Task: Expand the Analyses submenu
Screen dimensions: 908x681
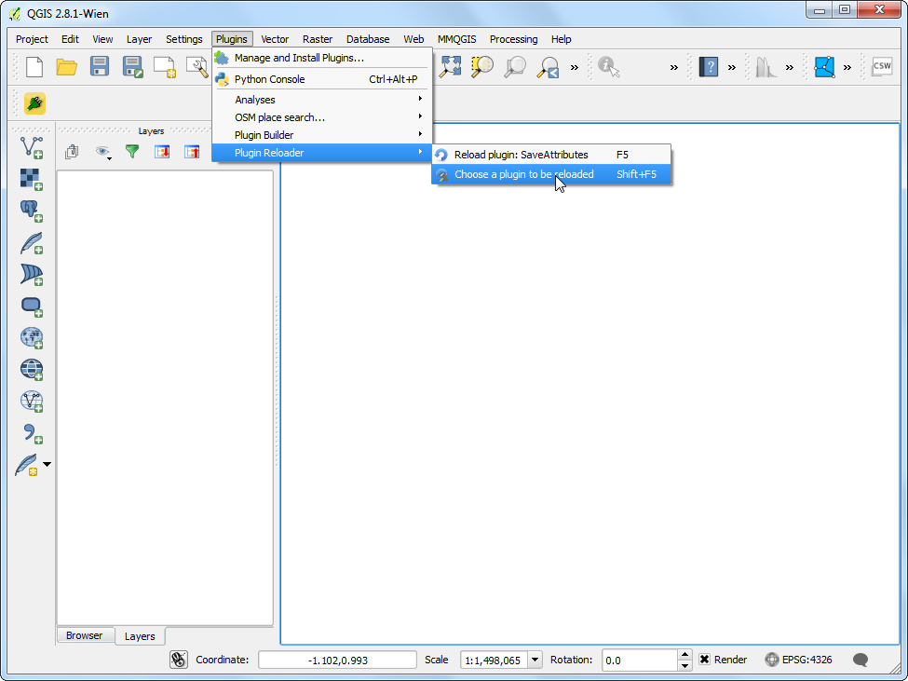Action: pyautogui.click(x=322, y=100)
